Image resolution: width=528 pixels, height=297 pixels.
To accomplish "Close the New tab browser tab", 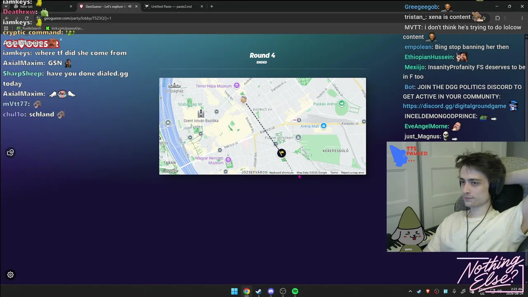I will pos(71,6).
